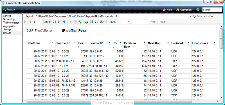Image resolution: width=225 pixels, height=105 pixels.
Task: Sort by second Source IP column
Action: 109,43
